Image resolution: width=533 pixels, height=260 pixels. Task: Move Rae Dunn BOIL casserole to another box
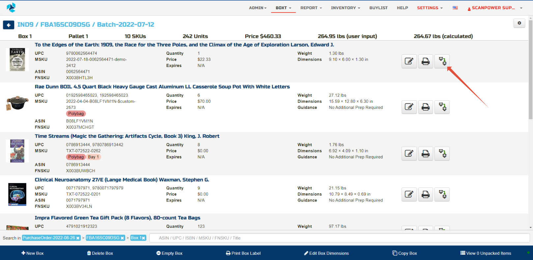442,107
